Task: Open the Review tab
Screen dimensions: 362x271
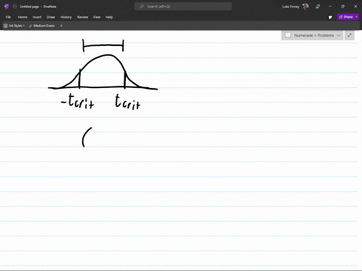Action: [83, 17]
